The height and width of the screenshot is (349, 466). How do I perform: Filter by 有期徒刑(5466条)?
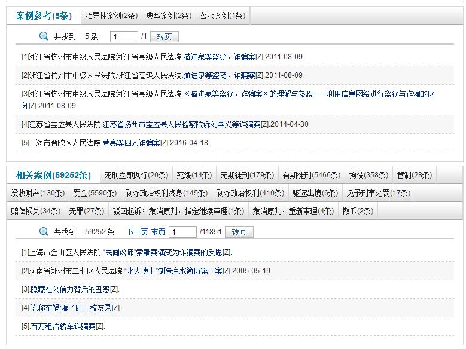click(312, 175)
